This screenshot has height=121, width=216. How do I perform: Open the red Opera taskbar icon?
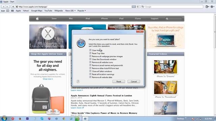pyautogui.click(x=13, y=119)
